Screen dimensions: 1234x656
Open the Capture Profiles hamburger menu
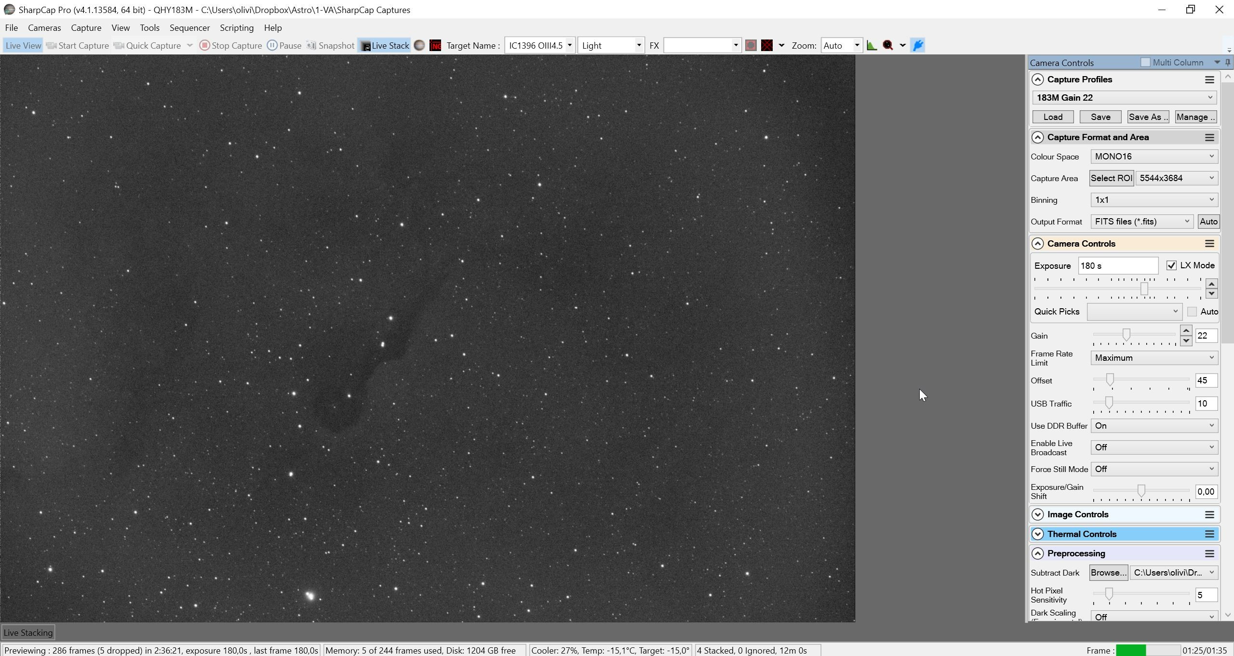pos(1209,79)
